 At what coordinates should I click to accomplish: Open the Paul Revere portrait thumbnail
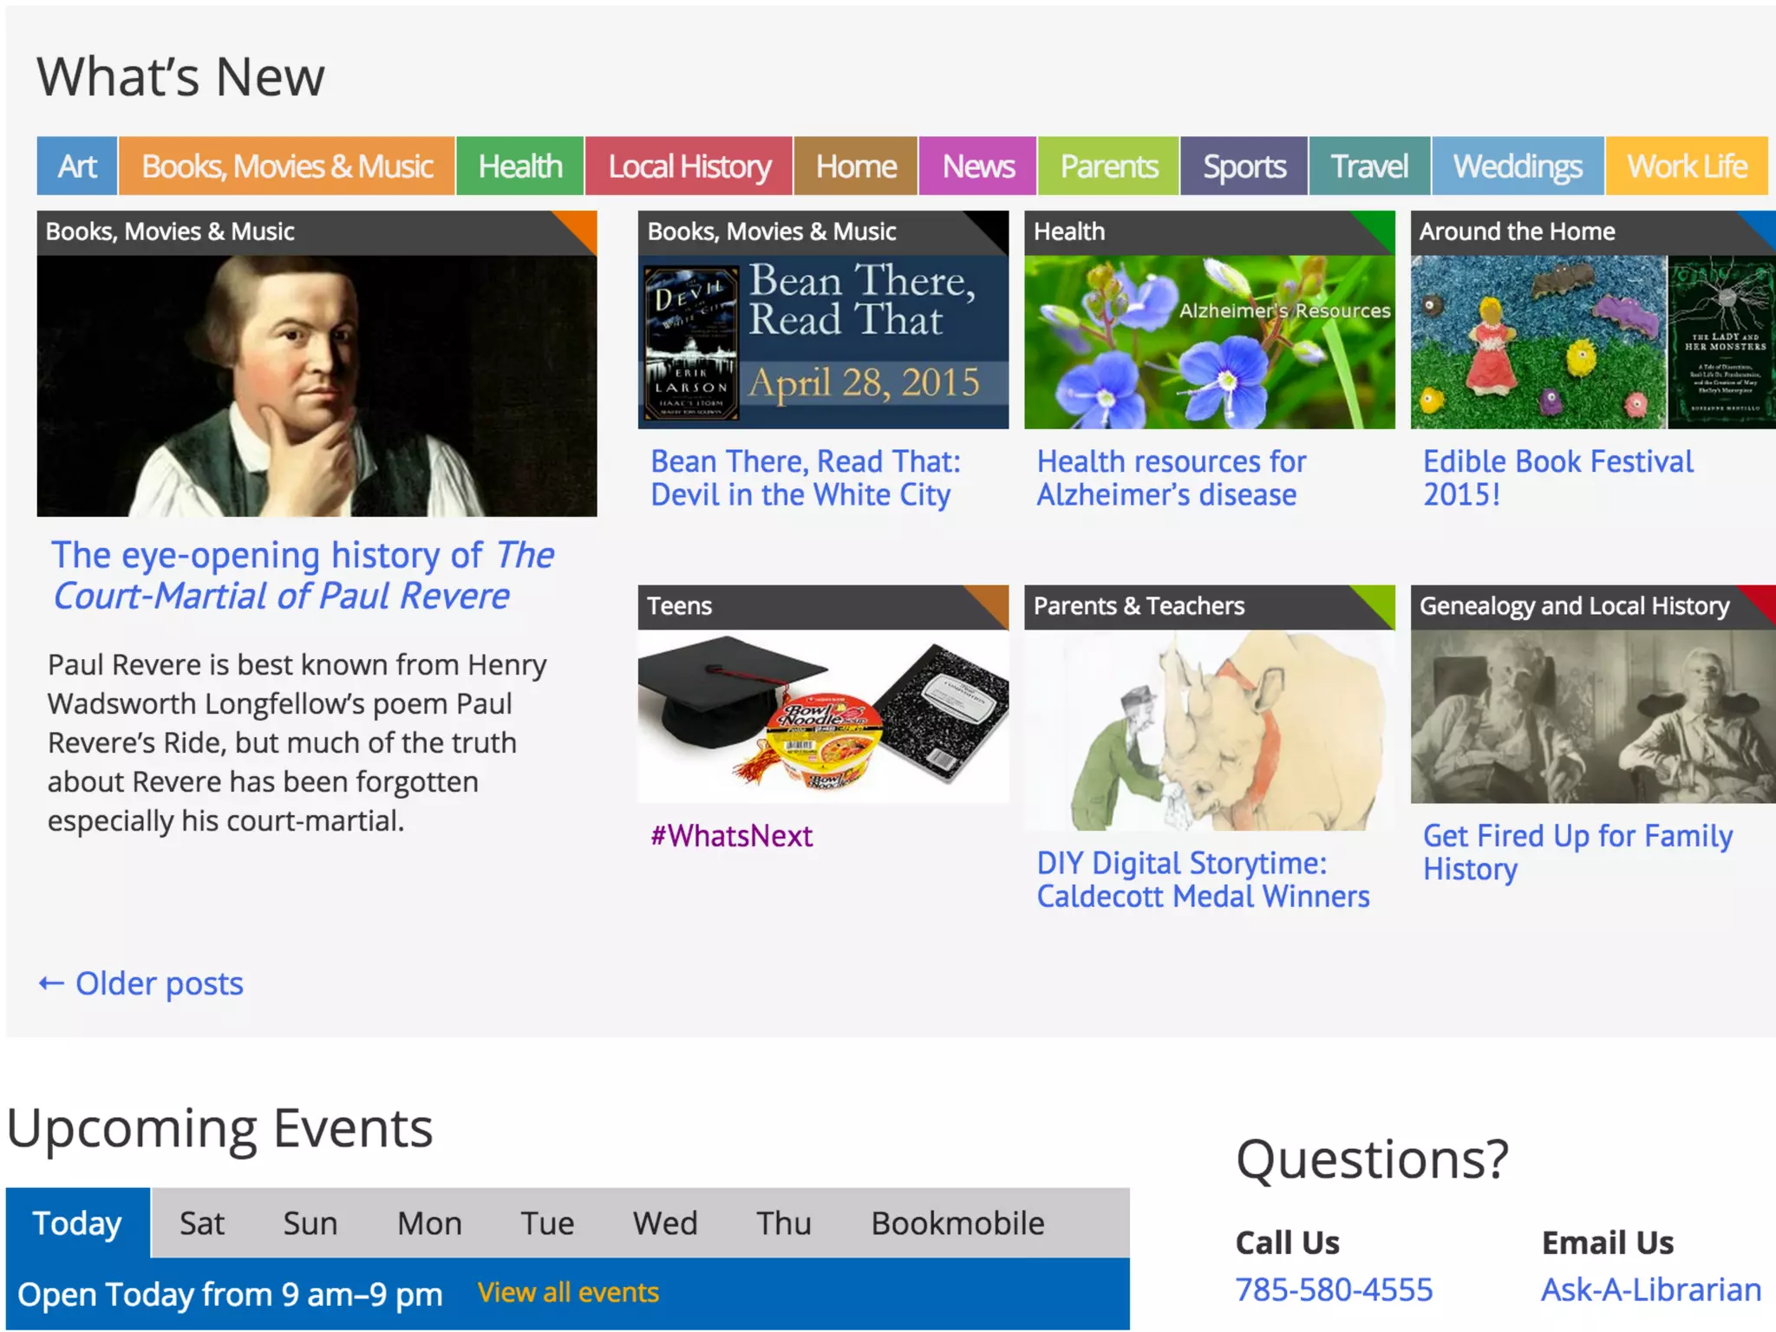click(317, 384)
